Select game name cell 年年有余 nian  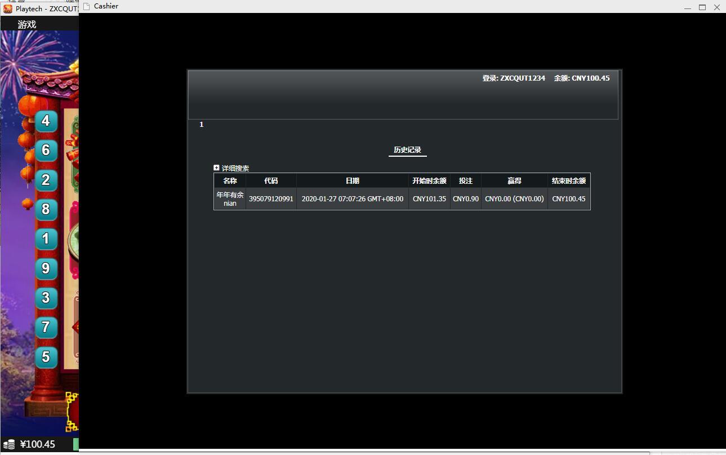(x=230, y=199)
